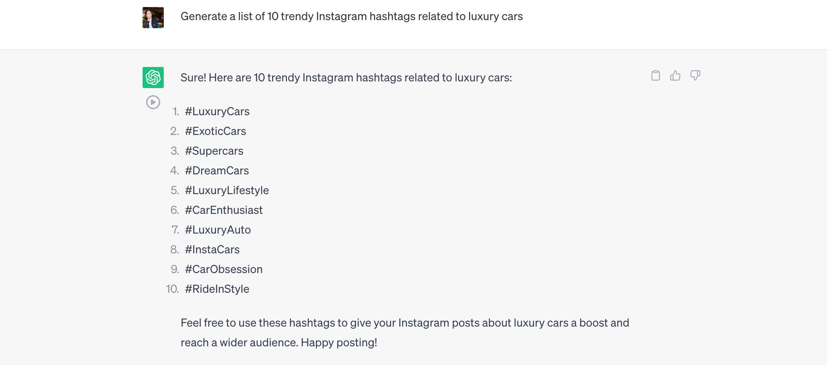Click the #LuxuryLifestyle hashtag

coord(227,190)
